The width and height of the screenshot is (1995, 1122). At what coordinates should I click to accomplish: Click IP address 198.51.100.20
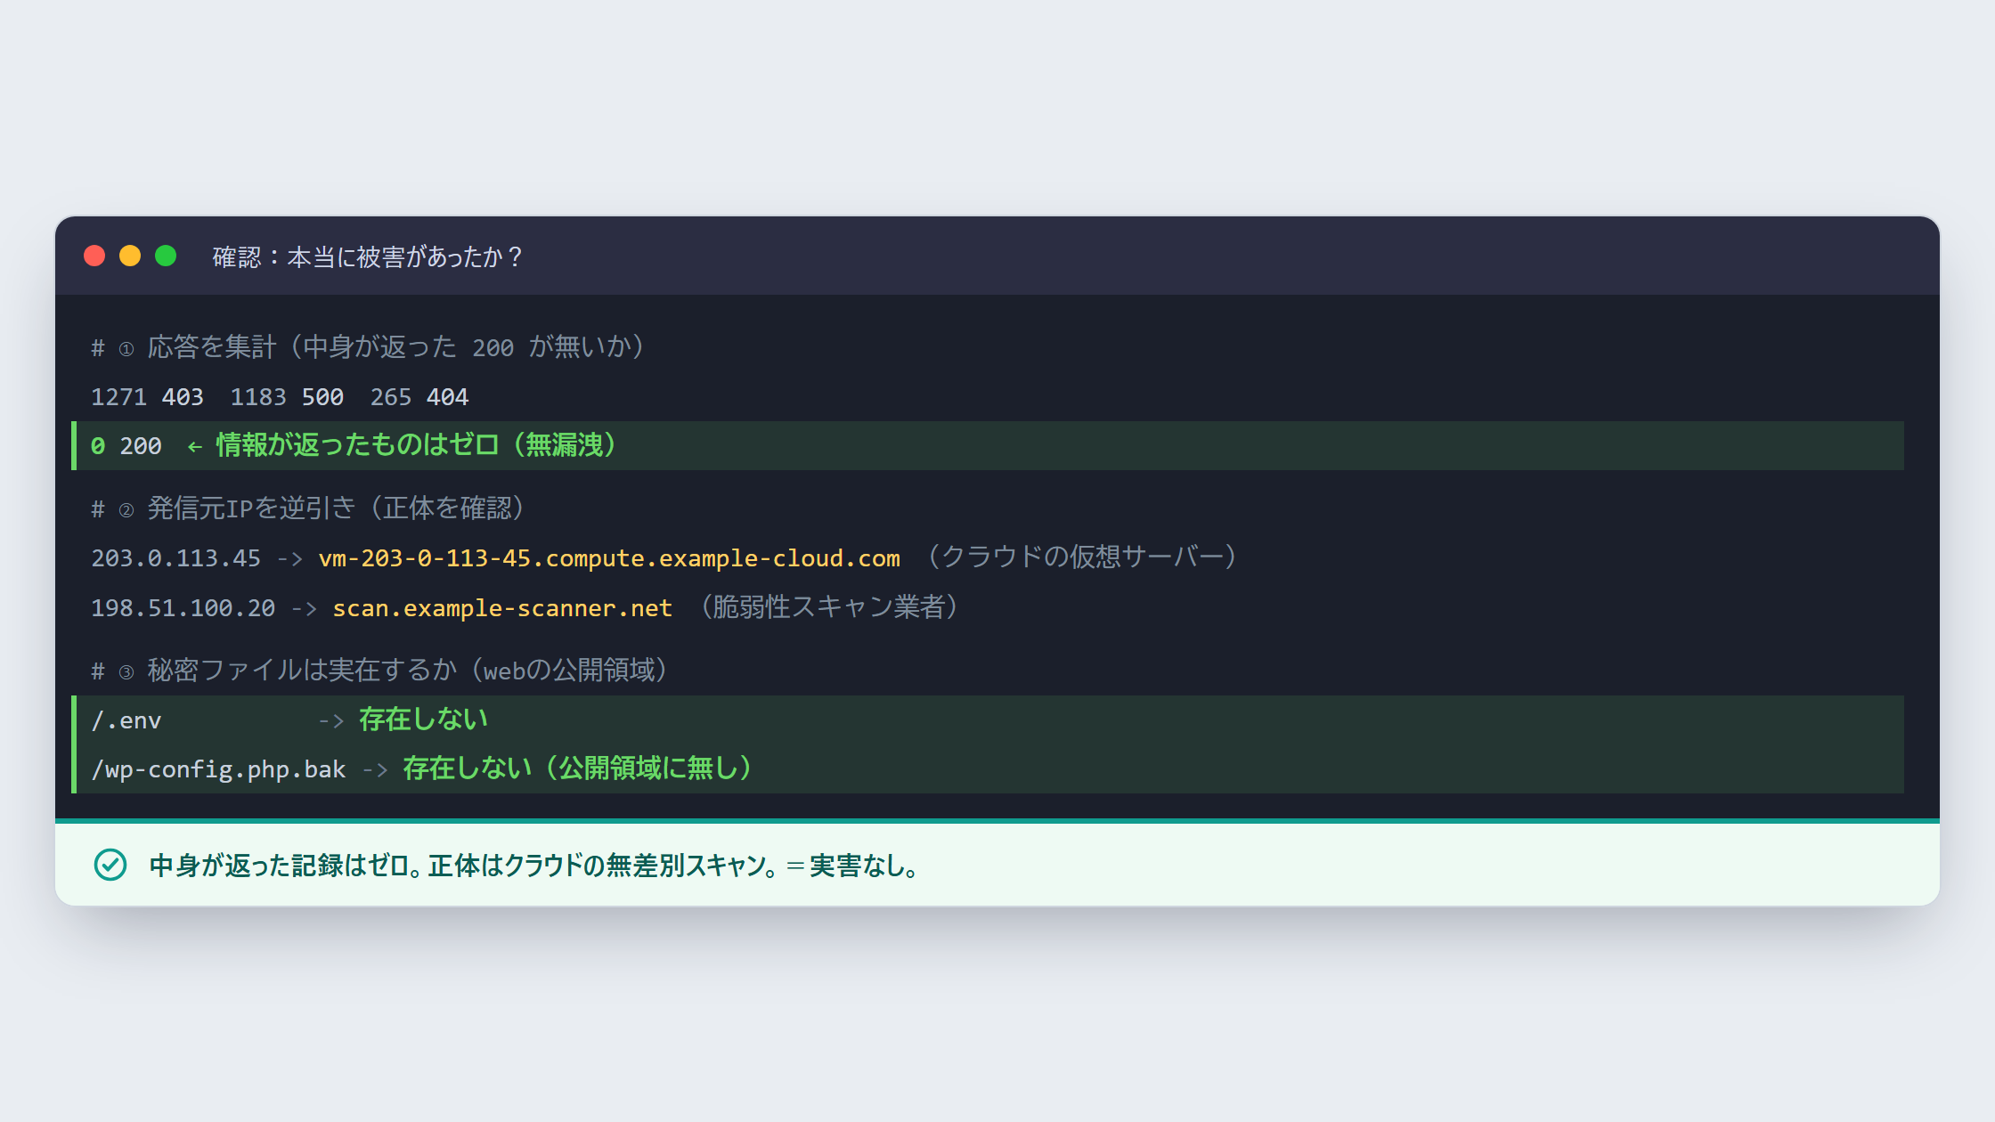coord(183,608)
